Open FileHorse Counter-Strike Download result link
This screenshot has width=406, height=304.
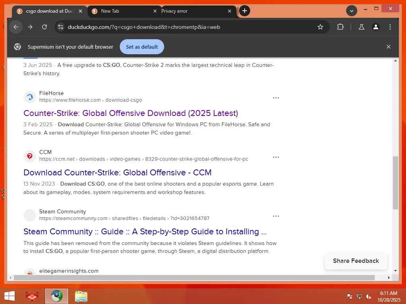(x=130, y=113)
